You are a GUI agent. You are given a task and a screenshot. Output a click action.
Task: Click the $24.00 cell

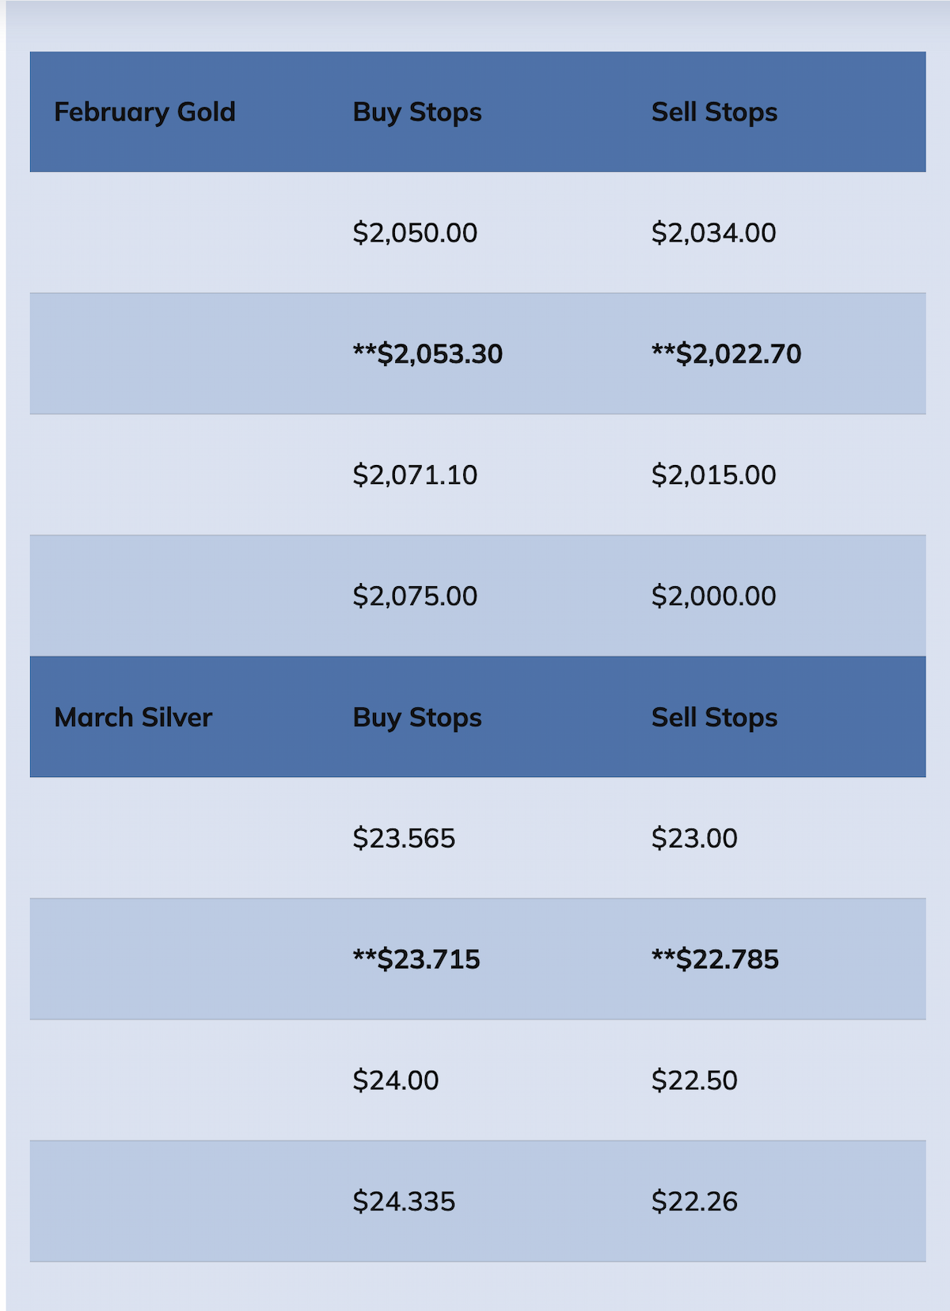coord(395,1080)
